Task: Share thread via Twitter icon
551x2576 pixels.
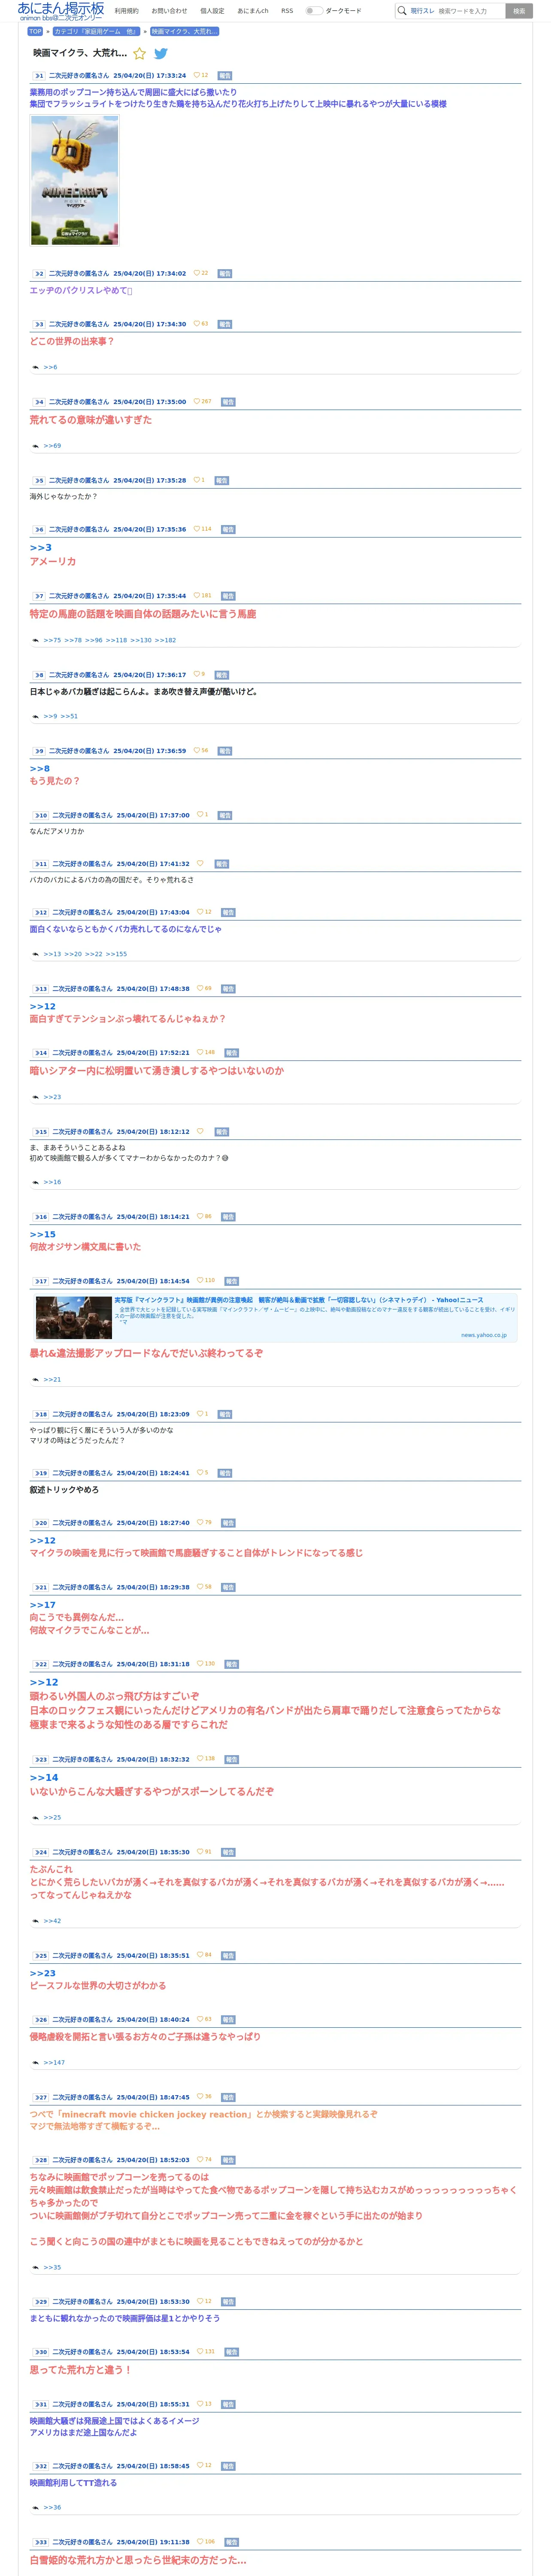Action: (x=161, y=54)
